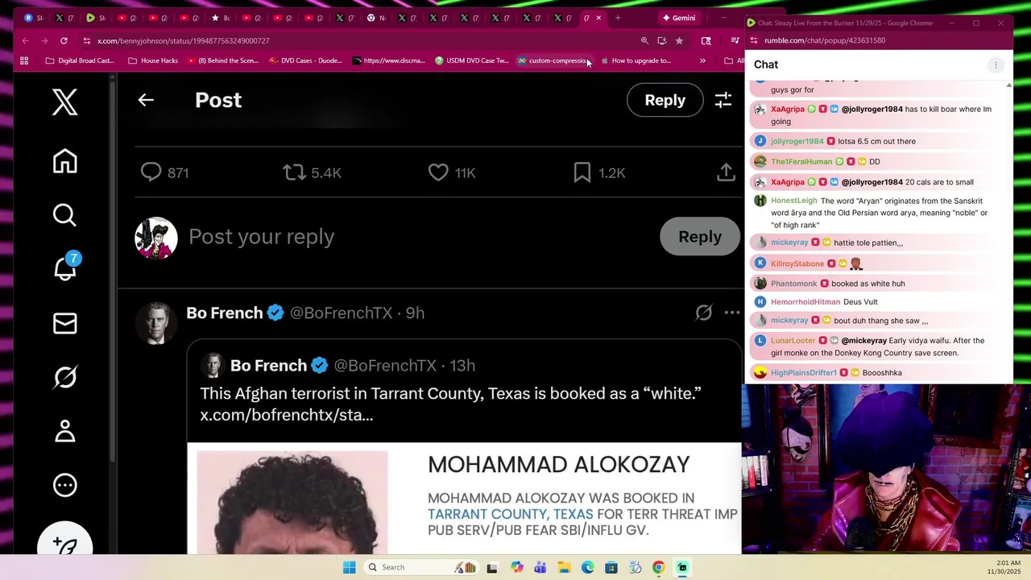
Task: Click the share upload icon
Action: click(726, 172)
